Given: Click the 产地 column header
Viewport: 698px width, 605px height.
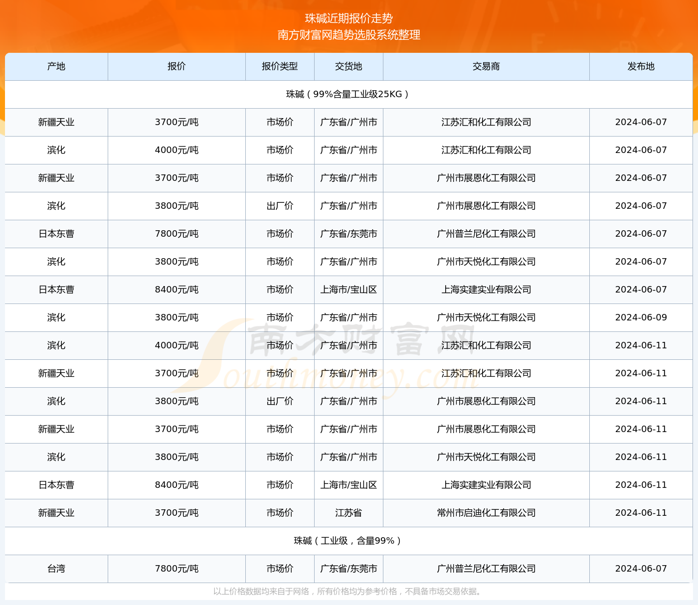Looking at the screenshot, I should tap(56, 66).
